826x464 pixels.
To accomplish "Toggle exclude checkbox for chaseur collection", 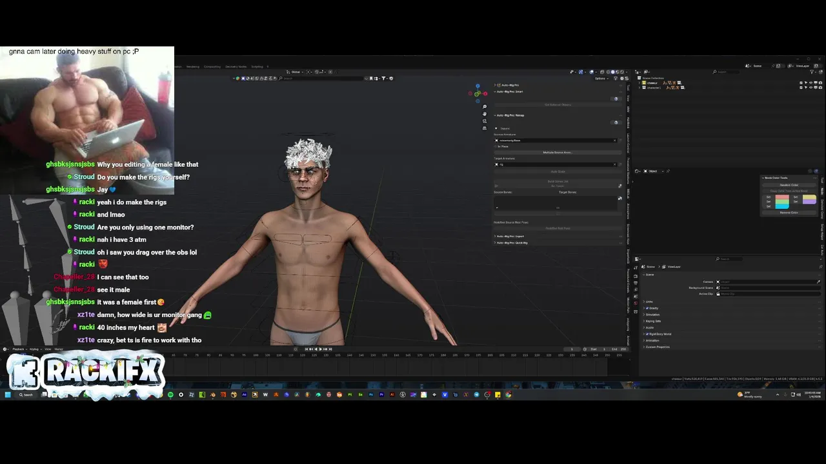I will coord(801,82).
